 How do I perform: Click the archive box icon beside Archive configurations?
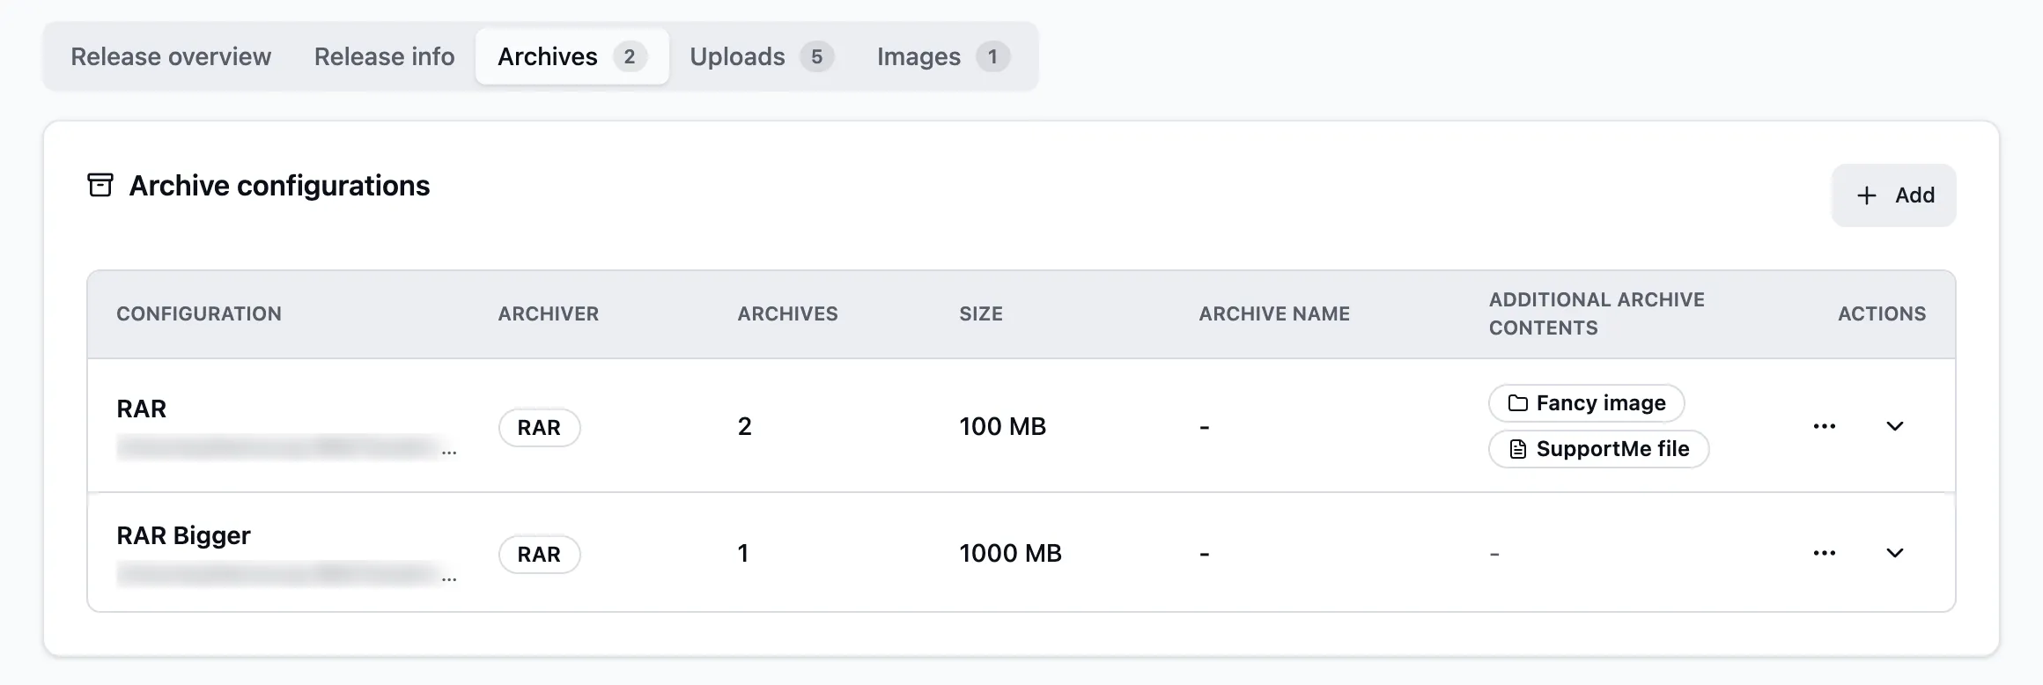[x=100, y=185]
